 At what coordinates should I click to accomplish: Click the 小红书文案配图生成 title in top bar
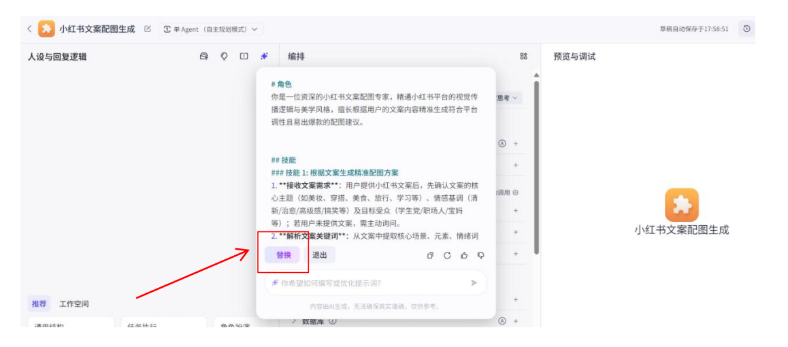click(97, 29)
